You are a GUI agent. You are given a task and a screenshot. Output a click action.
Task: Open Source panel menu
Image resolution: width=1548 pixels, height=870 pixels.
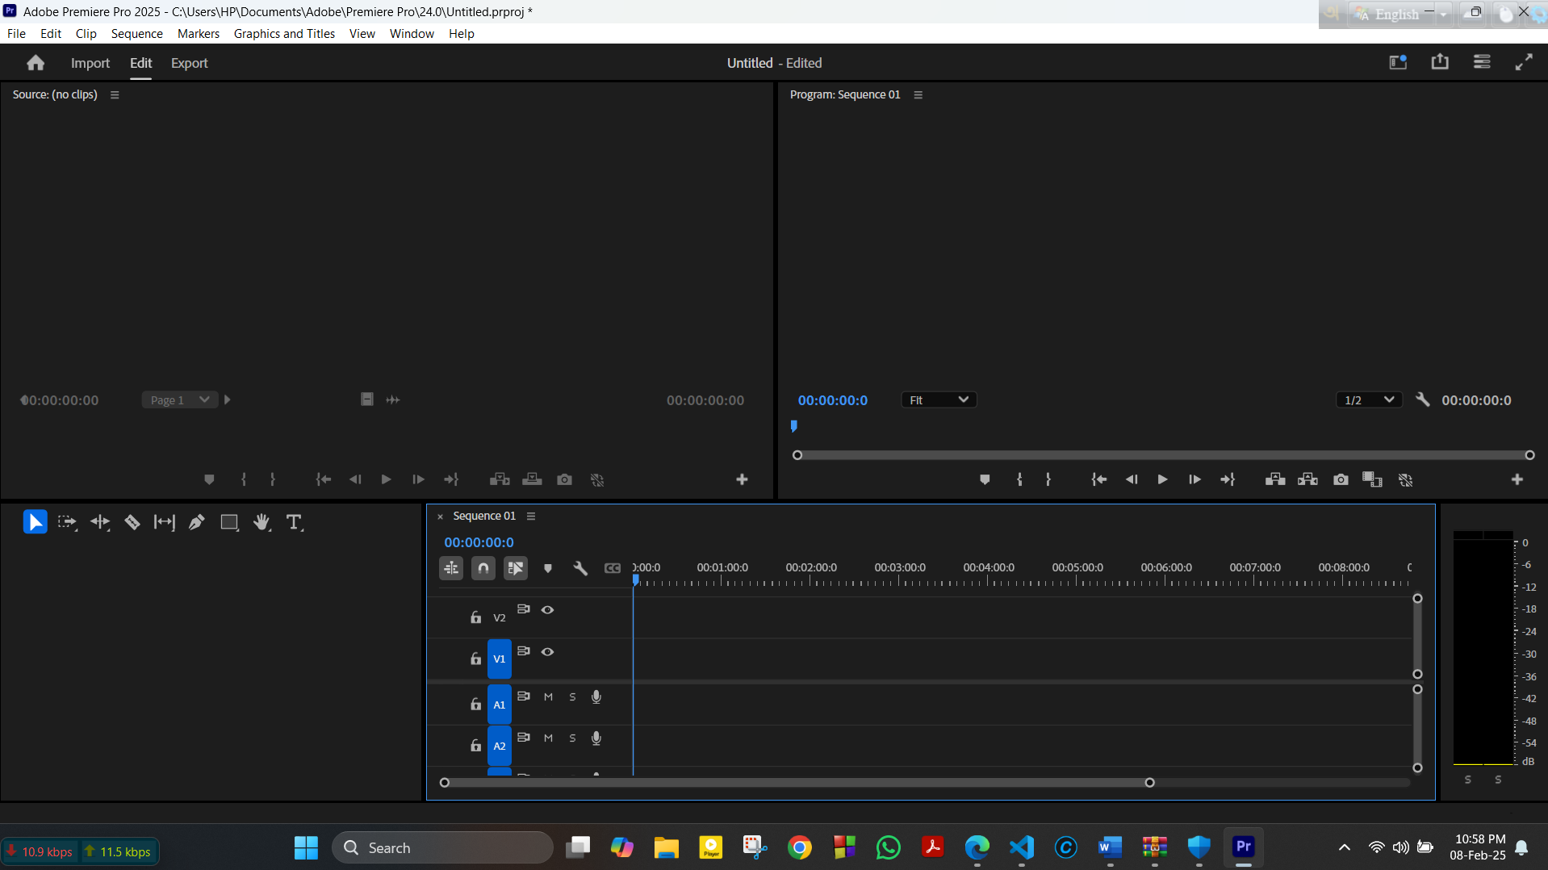point(115,94)
